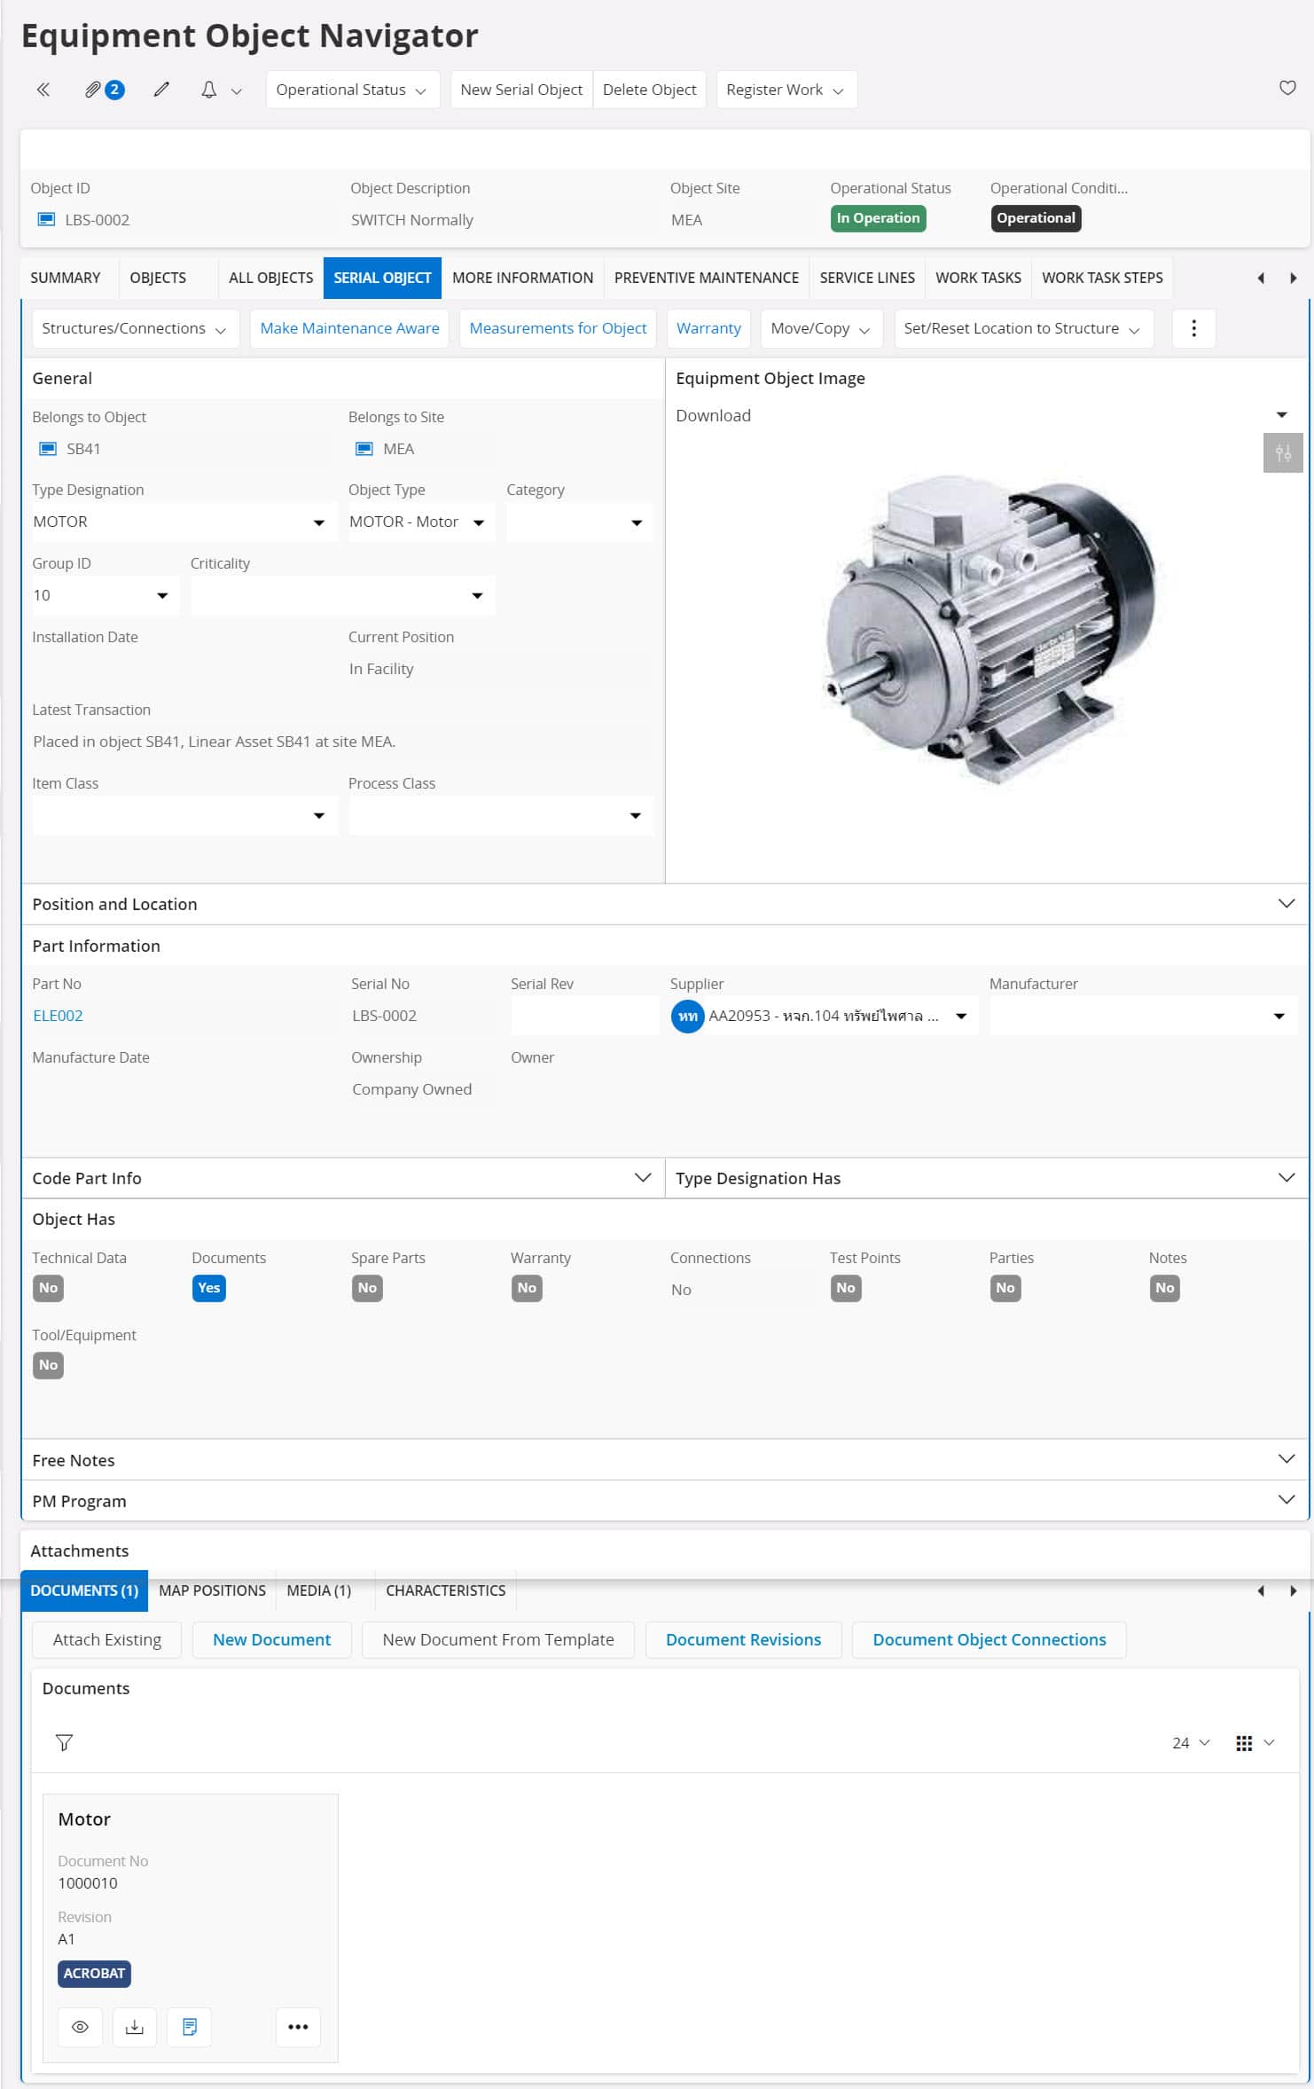Open the three-dot overflow menu in toolbar
This screenshot has width=1314, height=2089.
pyautogui.click(x=1193, y=328)
